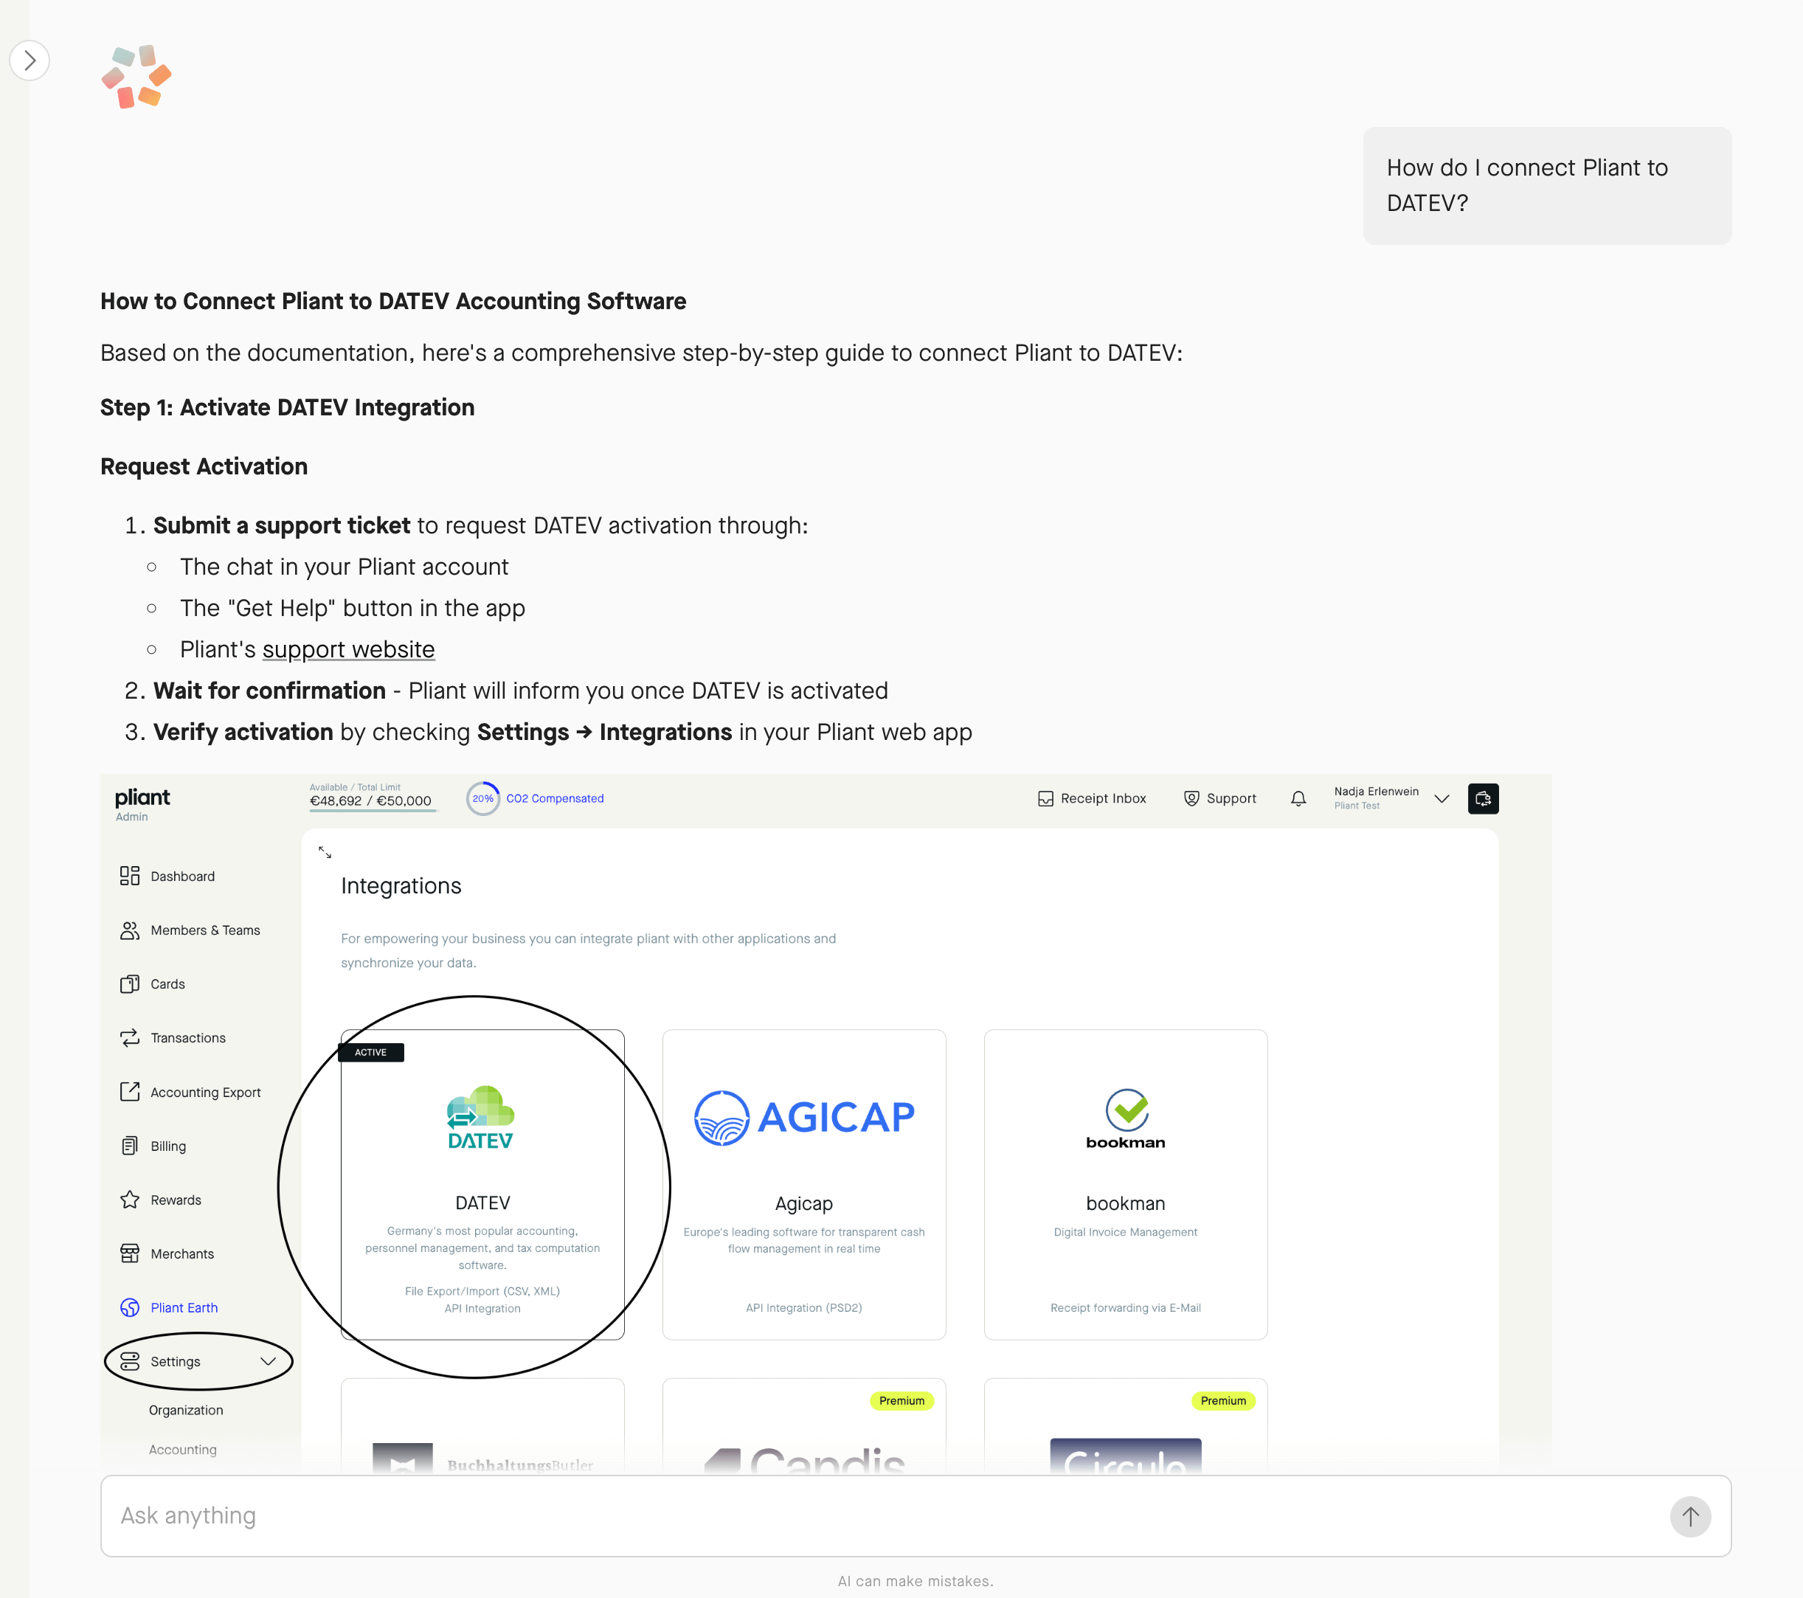This screenshot has height=1598, width=1803.
Task: Switch to the Organization settings entry
Action: coord(185,1409)
